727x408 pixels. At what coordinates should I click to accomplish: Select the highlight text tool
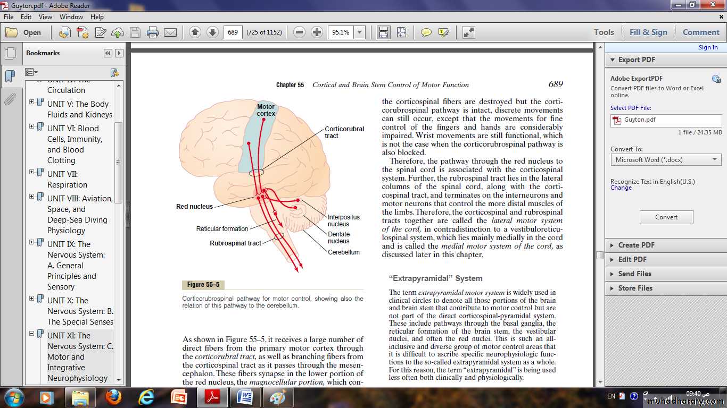[443, 32]
